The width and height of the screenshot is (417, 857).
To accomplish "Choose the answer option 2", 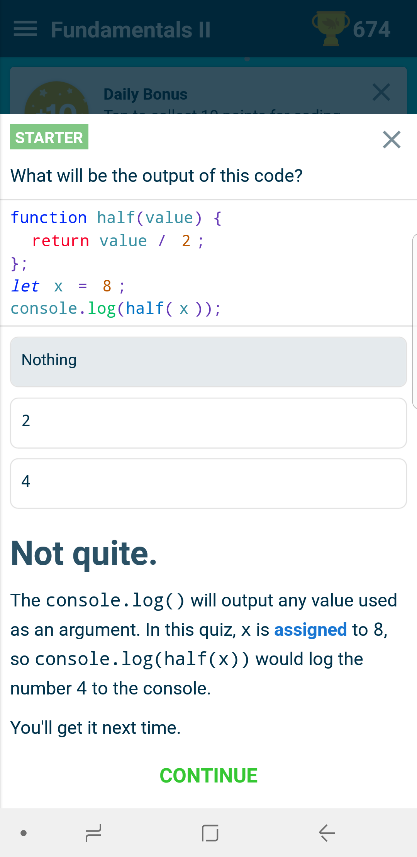I will 208,423.
